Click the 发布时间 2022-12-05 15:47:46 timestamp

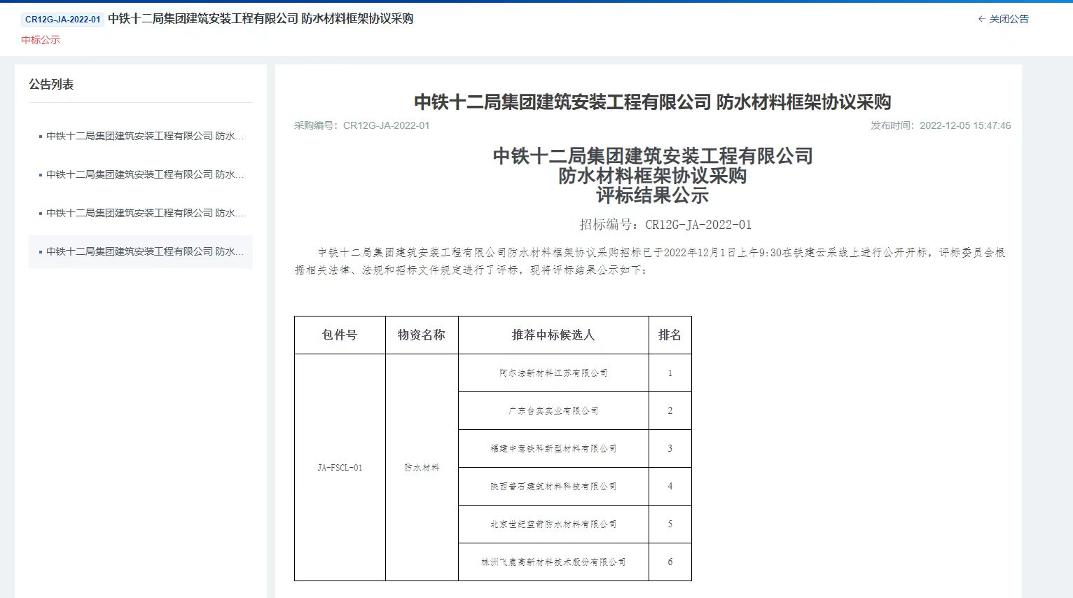pyautogui.click(x=941, y=125)
